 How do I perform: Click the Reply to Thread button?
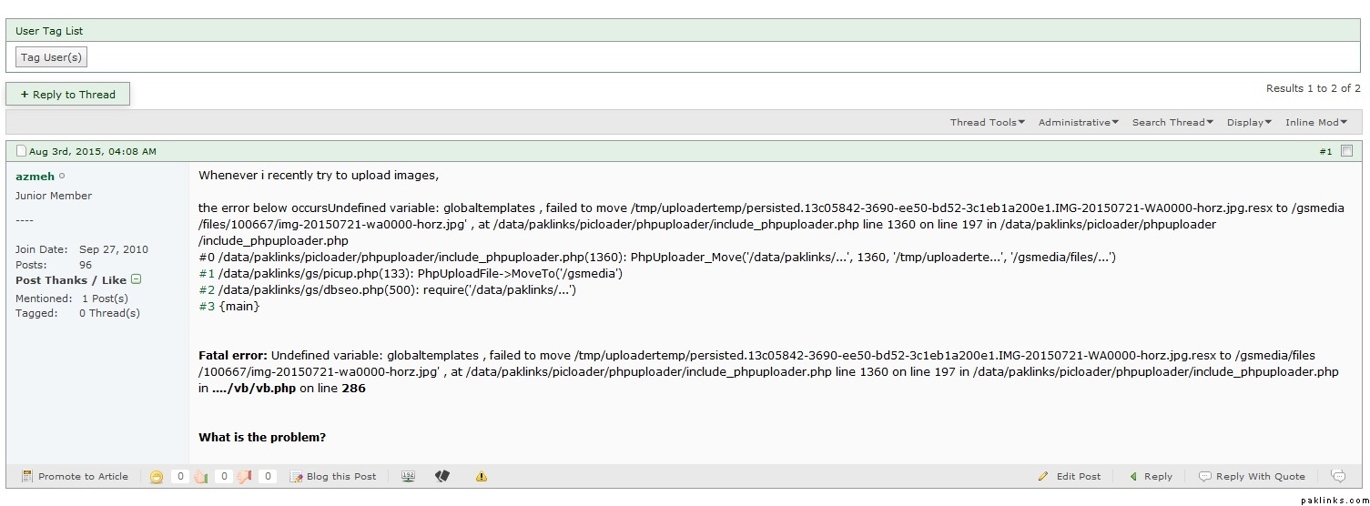click(x=68, y=94)
